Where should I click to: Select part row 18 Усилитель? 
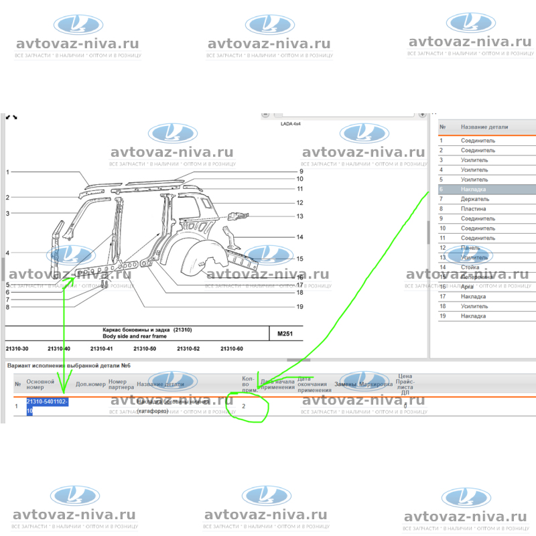click(487, 306)
